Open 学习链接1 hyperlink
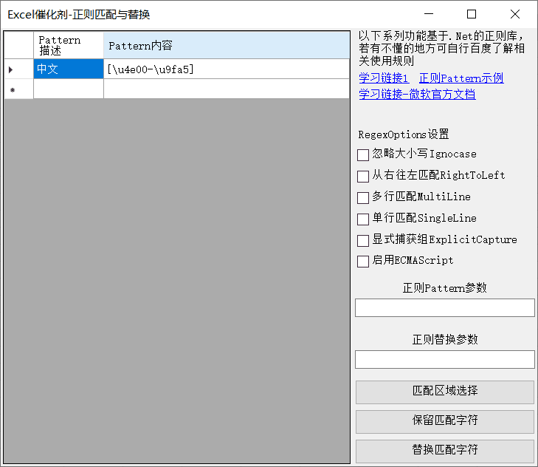Viewport: 538px width, 467px height. [384, 78]
